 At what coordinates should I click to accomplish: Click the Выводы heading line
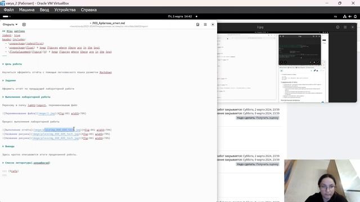[x=8, y=146]
